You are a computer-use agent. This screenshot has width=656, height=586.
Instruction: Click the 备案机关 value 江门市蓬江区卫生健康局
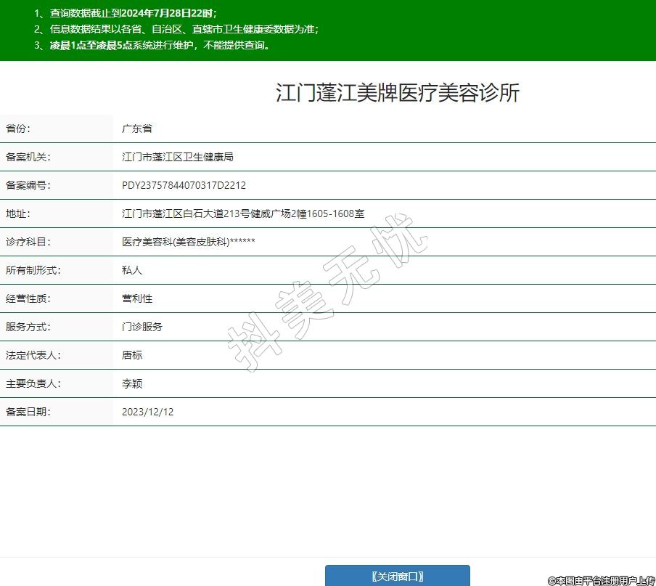[177, 157]
